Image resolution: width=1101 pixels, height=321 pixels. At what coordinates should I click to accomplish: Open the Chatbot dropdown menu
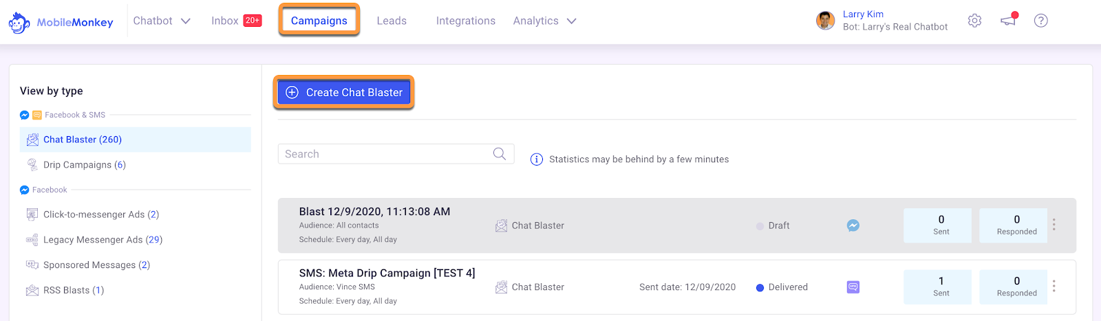pyautogui.click(x=162, y=21)
